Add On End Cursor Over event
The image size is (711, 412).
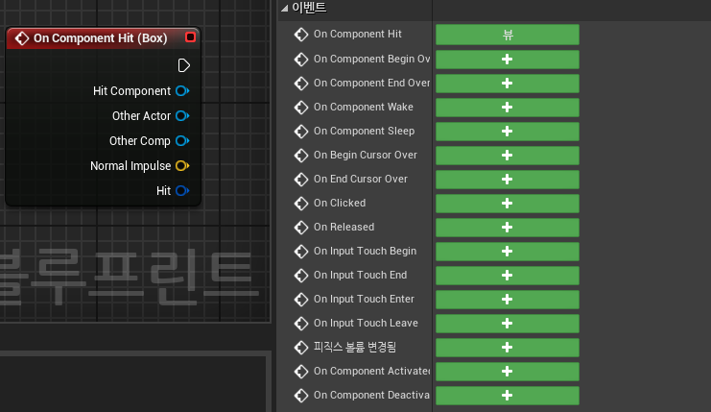tap(508, 180)
